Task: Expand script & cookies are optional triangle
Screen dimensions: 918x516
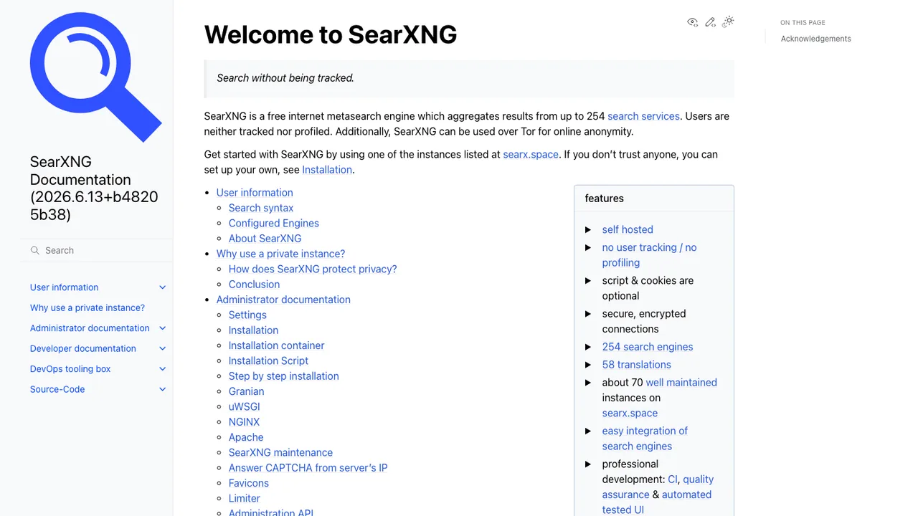Action: point(588,280)
